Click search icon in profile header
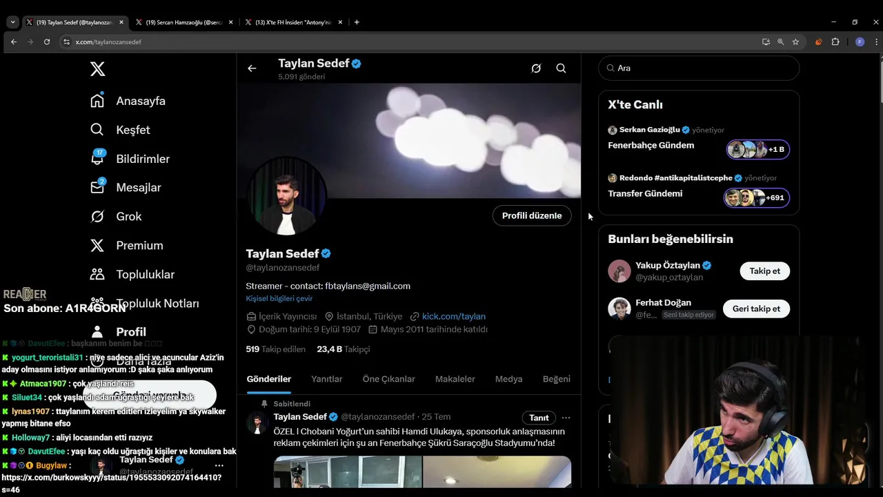Screen dimensions: 883x497 coord(561,68)
